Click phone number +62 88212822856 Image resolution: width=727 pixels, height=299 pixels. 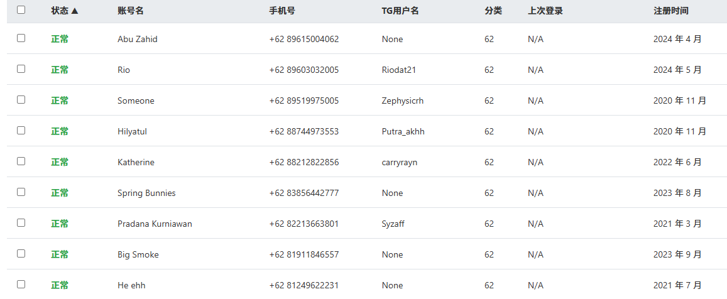click(x=304, y=162)
